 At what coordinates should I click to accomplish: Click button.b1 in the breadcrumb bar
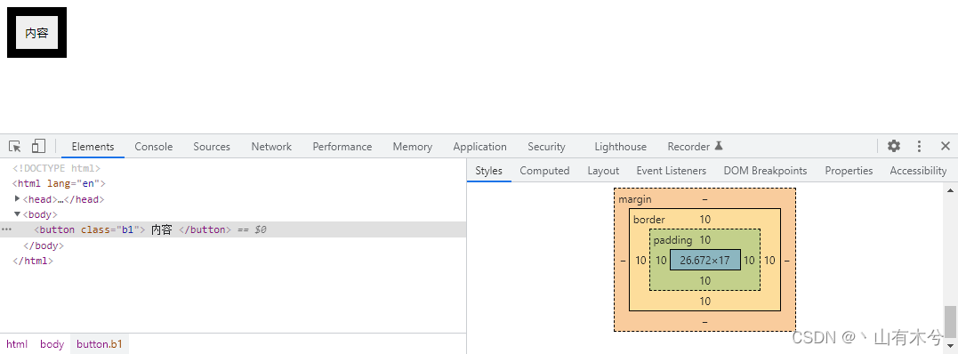[100, 344]
